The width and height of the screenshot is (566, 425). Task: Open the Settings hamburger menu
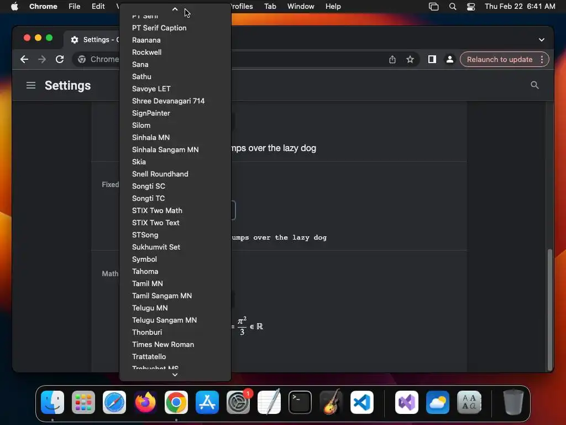pos(31,85)
